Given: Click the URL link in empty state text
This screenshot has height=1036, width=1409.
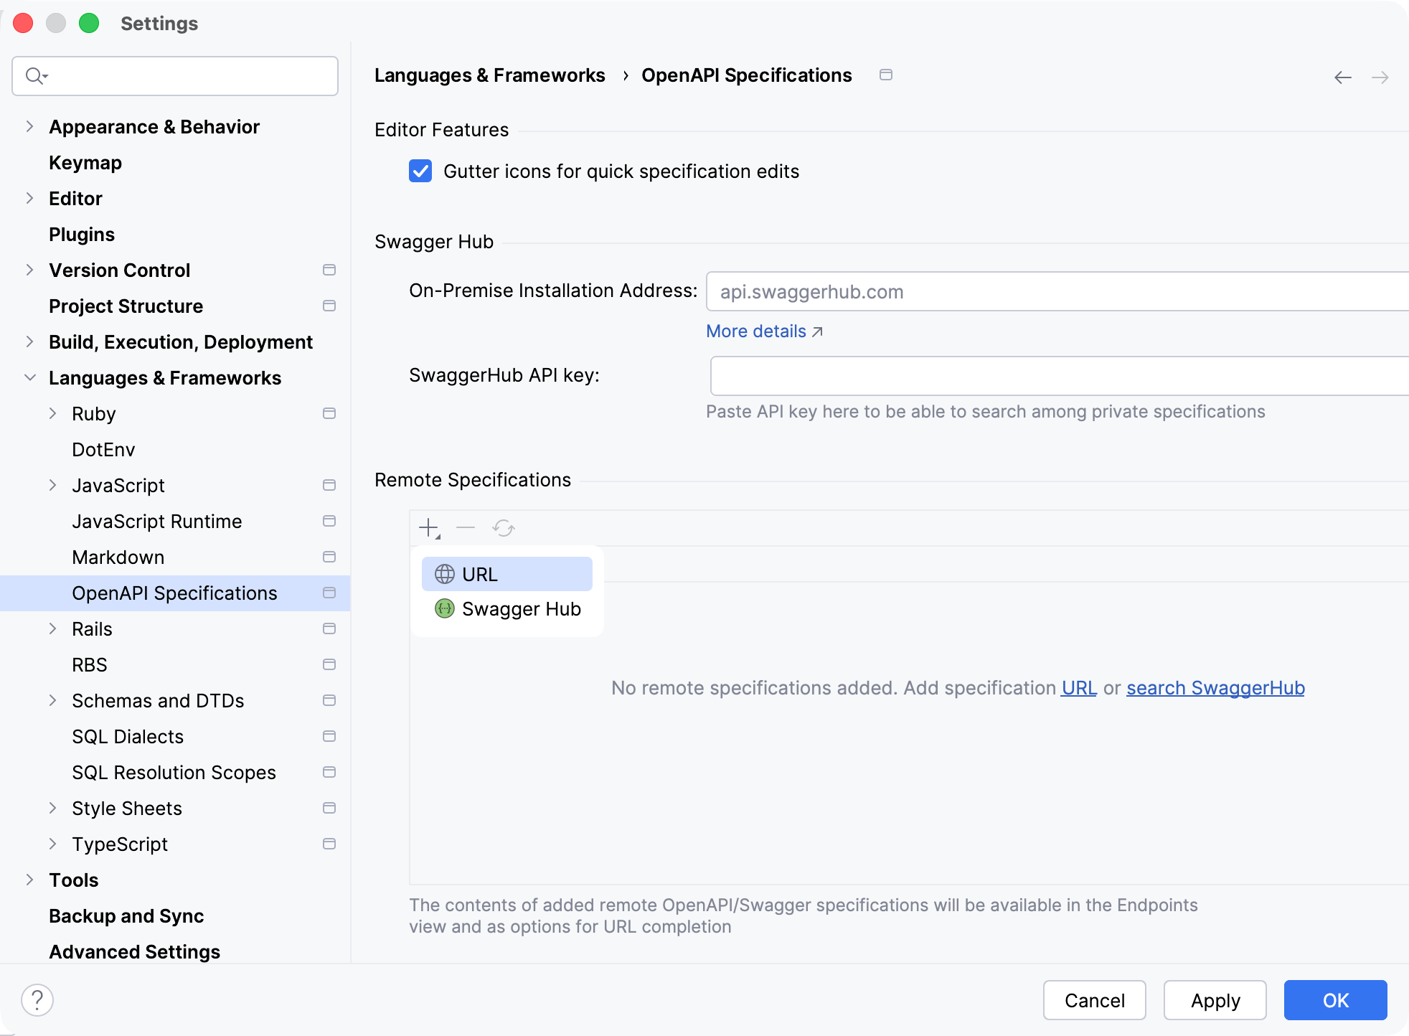Looking at the screenshot, I should (x=1079, y=688).
